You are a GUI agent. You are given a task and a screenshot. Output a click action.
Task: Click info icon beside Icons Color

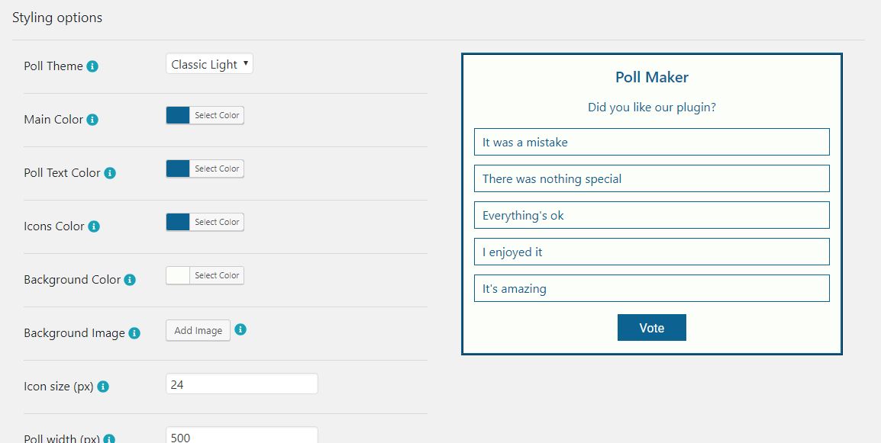pyautogui.click(x=94, y=226)
